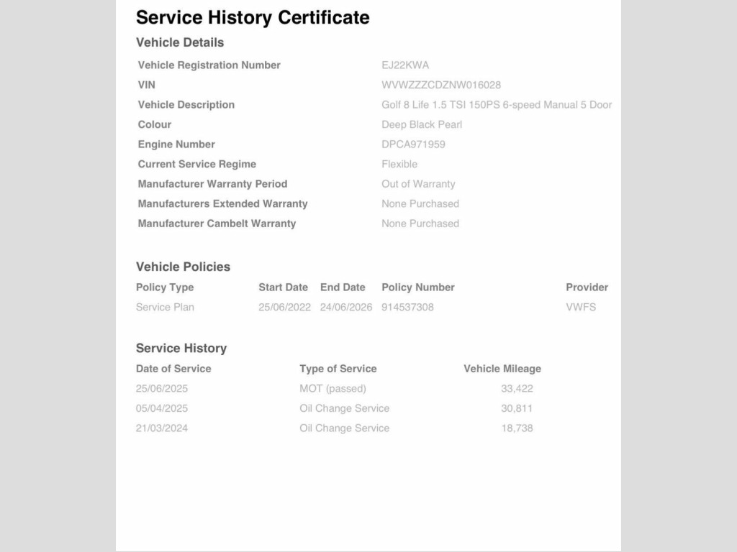Click the Service History Certificate title
This screenshot has width=737, height=552.
(x=253, y=18)
